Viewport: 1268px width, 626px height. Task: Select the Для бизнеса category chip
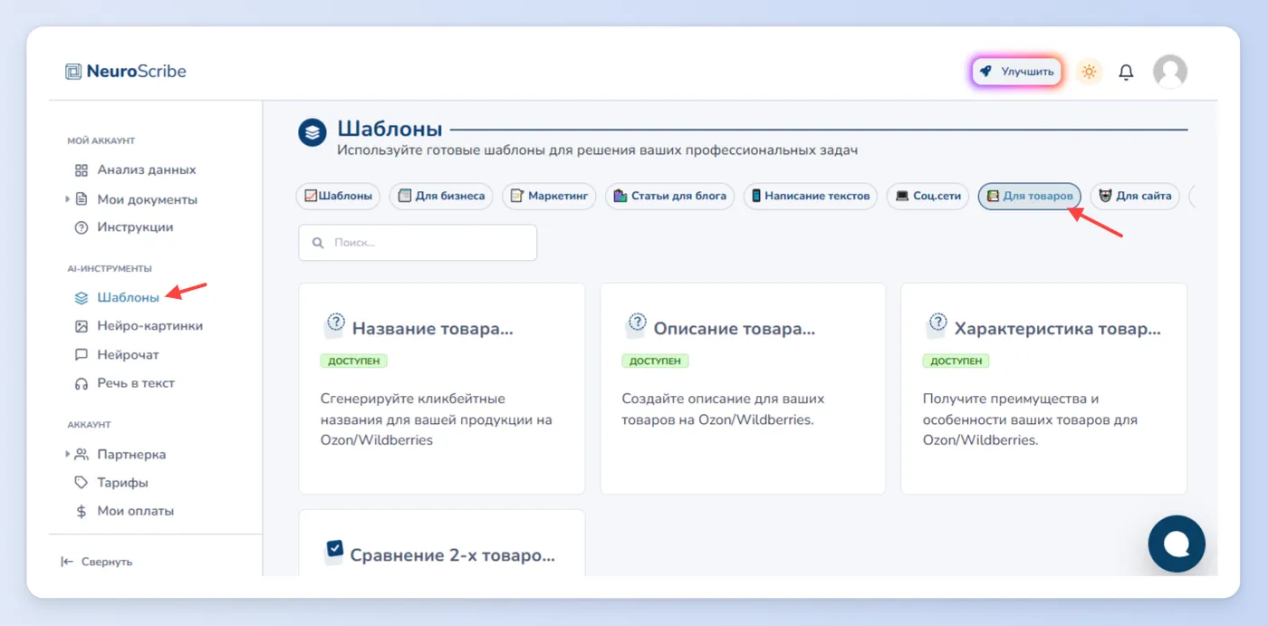[441, 196]
